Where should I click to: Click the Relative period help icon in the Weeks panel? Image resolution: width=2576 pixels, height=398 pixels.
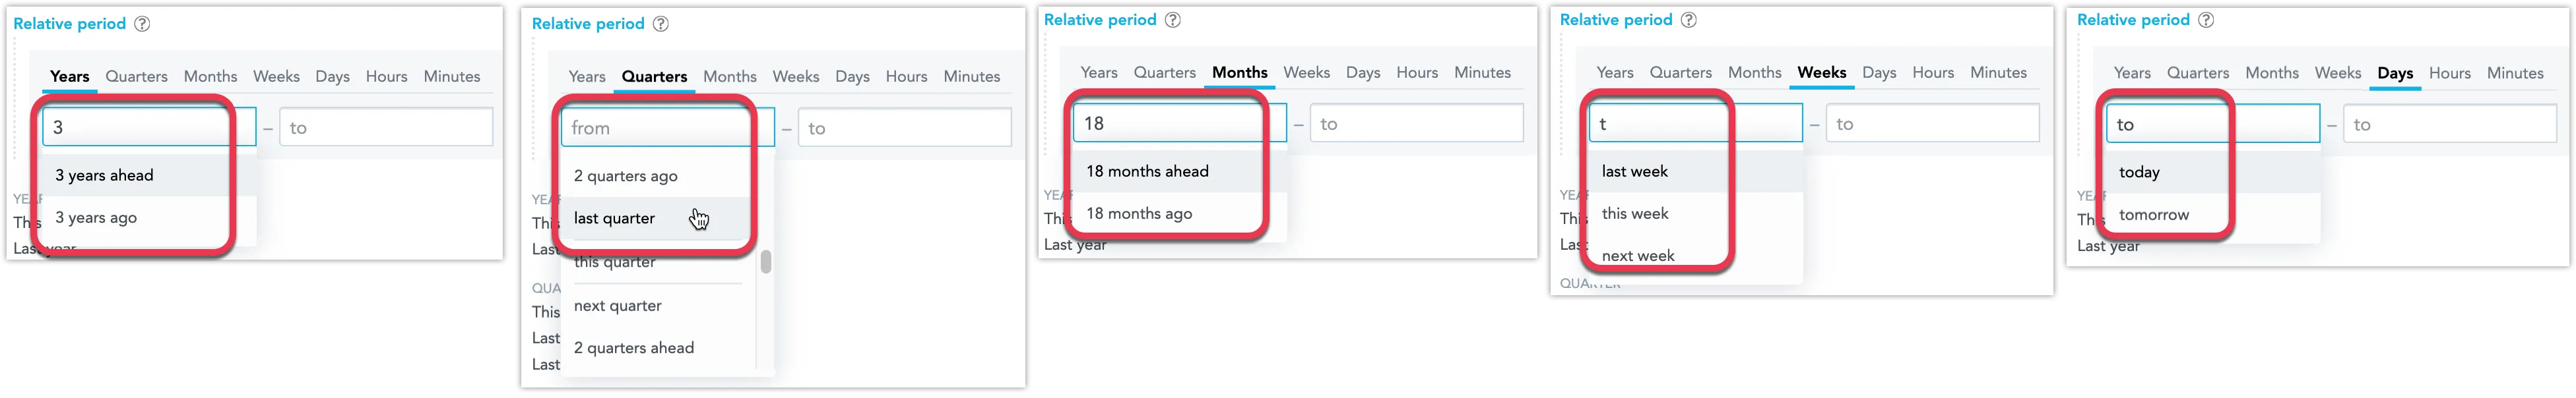tap(1689, 19)
